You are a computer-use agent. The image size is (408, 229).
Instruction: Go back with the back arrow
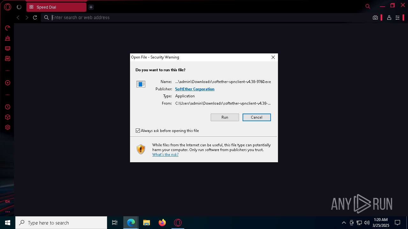[x=18, y=17]
